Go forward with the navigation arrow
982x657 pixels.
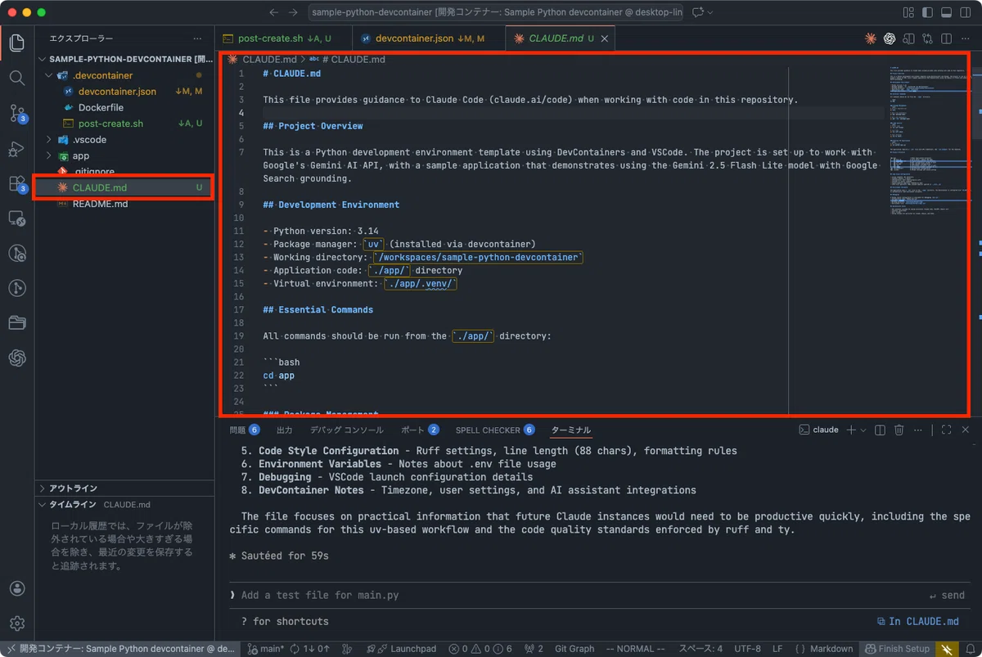point(294,12)
